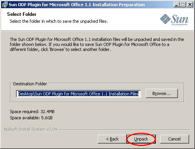Viewport: 195px width, 149px height.
Task: Focus the Destination Folder path field
Action: click(78, 94)
